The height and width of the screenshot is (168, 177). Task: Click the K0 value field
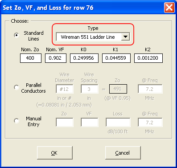[x=84, y=58]
